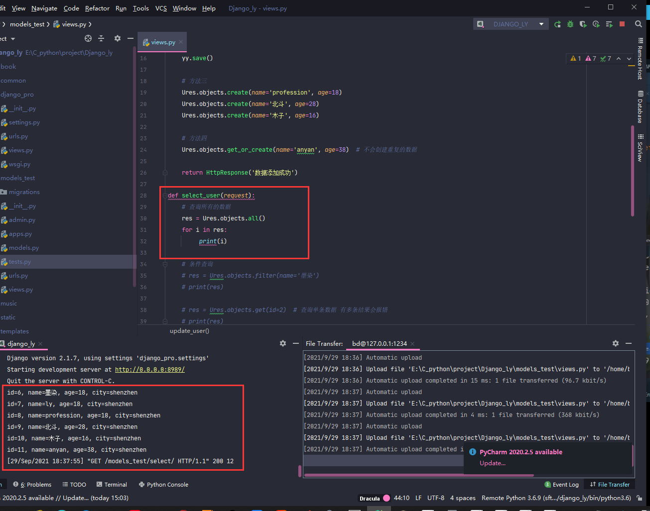Viewport: 650px width, 511px height.
Task: Open the Window menu
Action: click(x=184, y=8)
